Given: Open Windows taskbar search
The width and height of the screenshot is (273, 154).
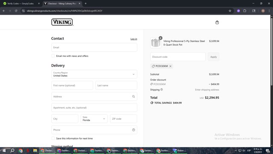Looking at the screenshot, I should (12, 151).
